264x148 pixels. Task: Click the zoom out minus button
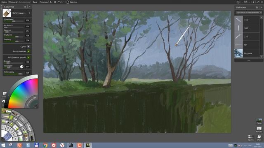(243, 2)
